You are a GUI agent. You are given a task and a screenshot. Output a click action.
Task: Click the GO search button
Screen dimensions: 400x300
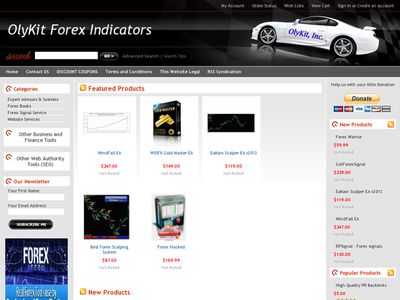pos(109,56)
